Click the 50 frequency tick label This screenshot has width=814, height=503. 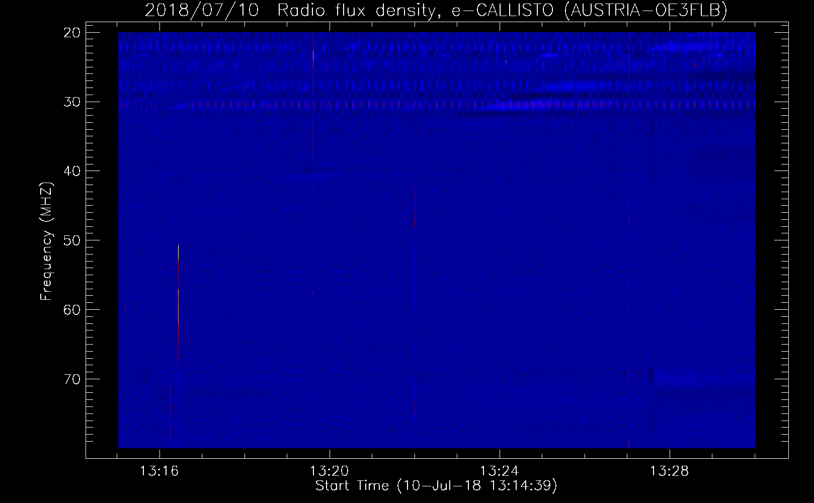(x=71, y=240)
